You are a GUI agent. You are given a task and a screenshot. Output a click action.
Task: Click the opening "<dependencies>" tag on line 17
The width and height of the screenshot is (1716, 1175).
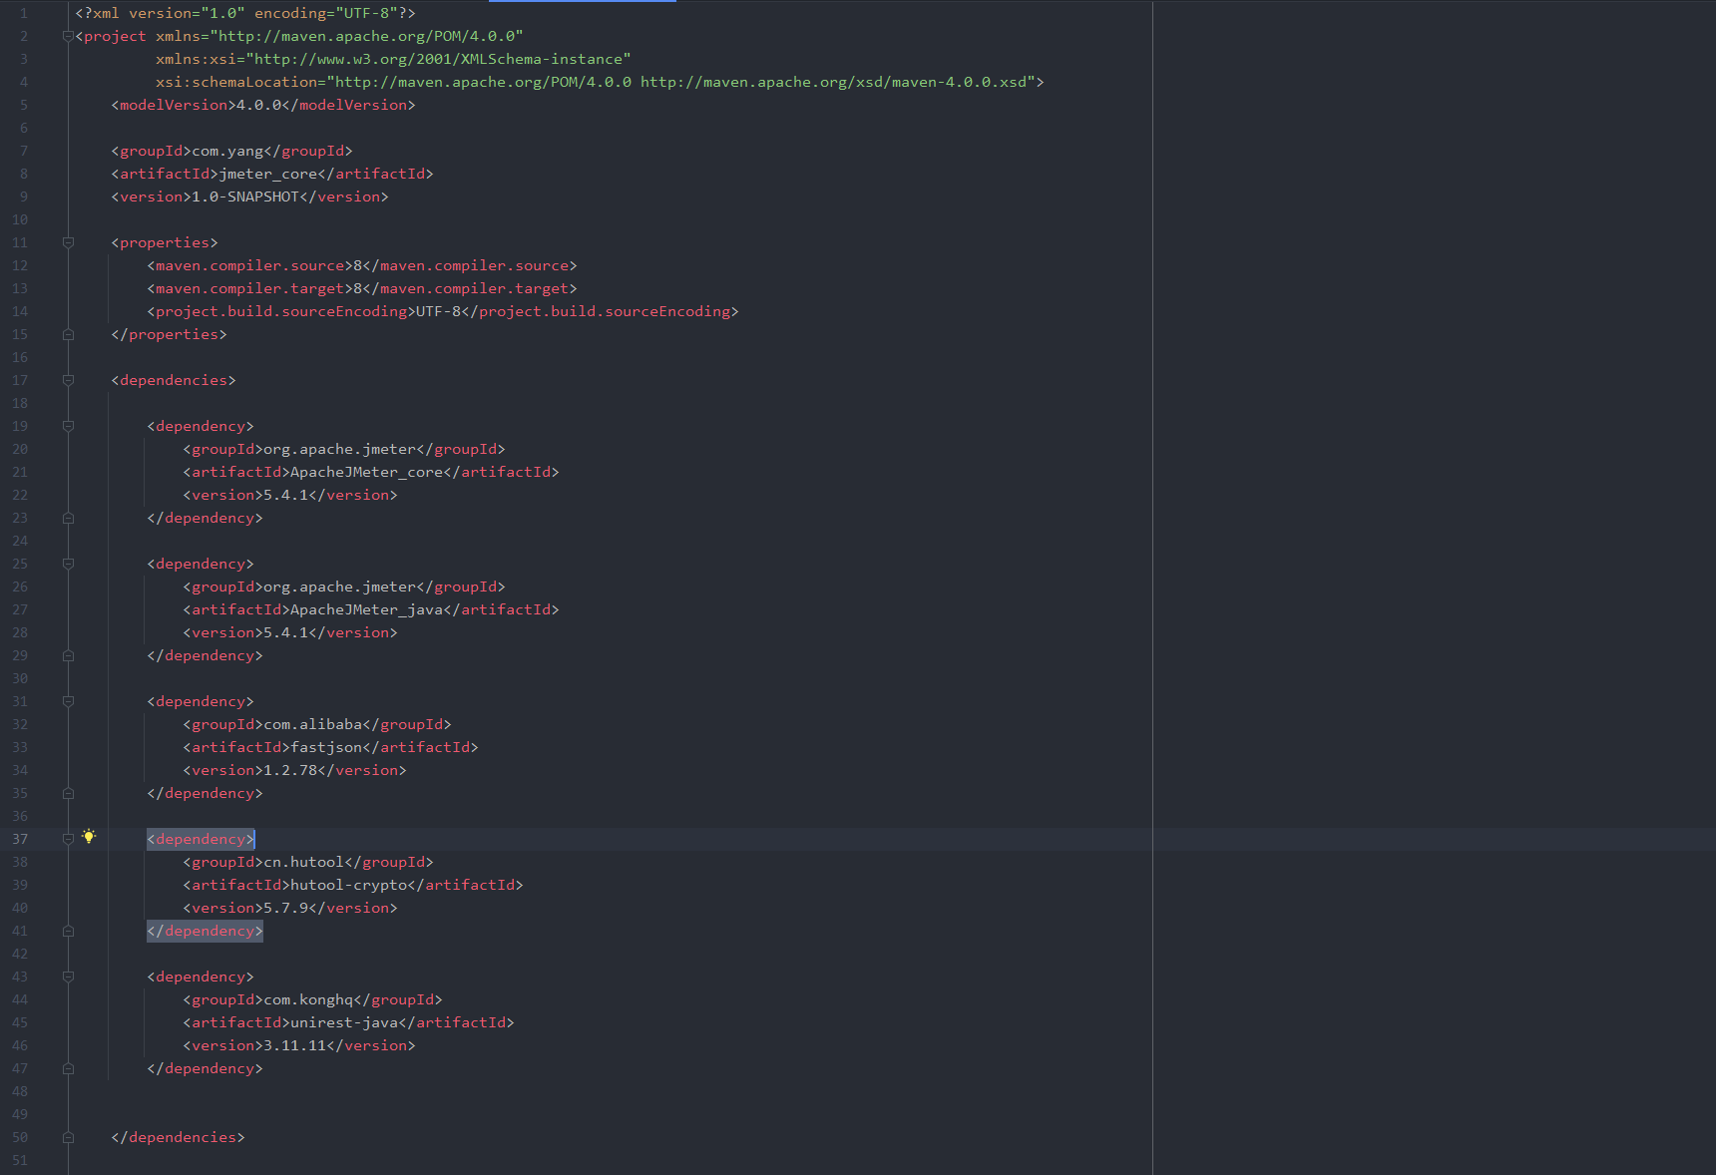174,380
